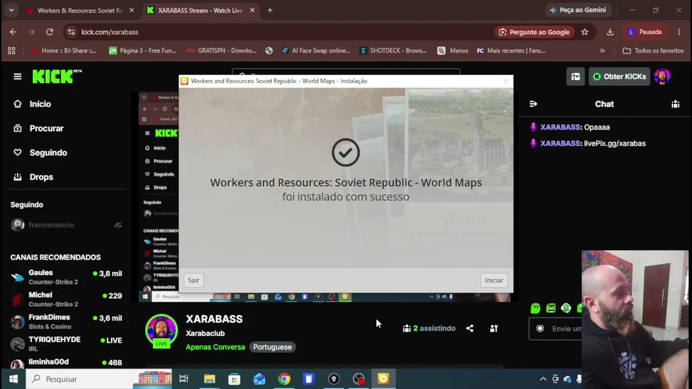Click the Obter KICKs button
The image size is (692, 389).
[618, 77]
